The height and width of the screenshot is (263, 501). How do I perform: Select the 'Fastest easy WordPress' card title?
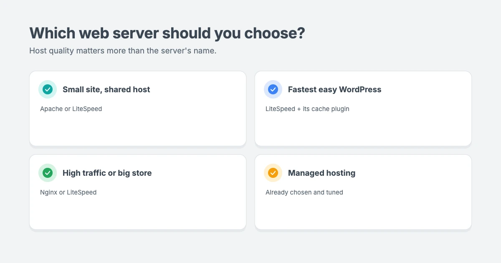(334, 89)
